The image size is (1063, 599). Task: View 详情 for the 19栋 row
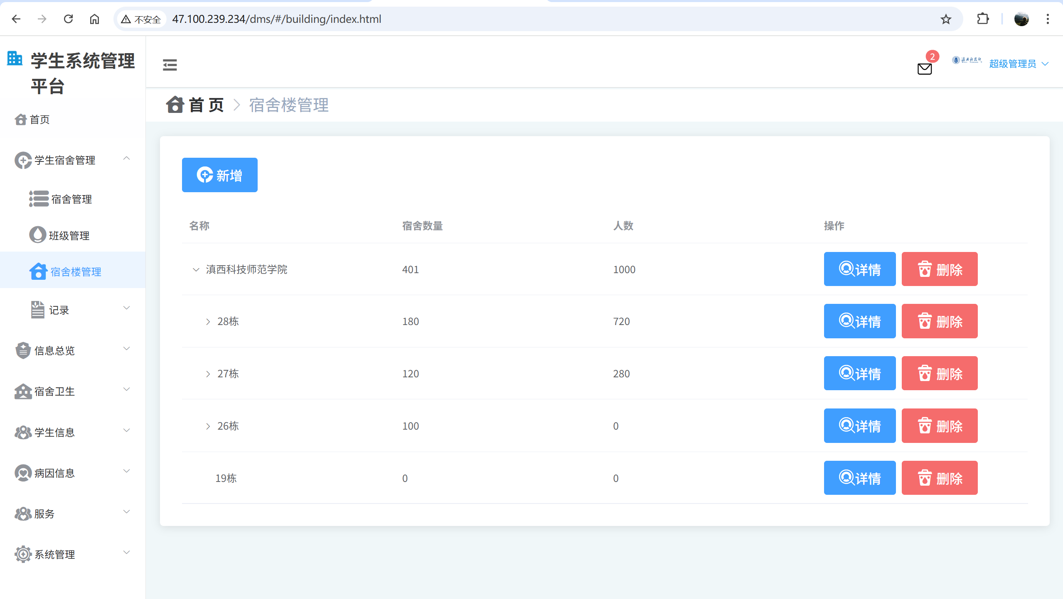pyautogui.click(x=859, y=478)
